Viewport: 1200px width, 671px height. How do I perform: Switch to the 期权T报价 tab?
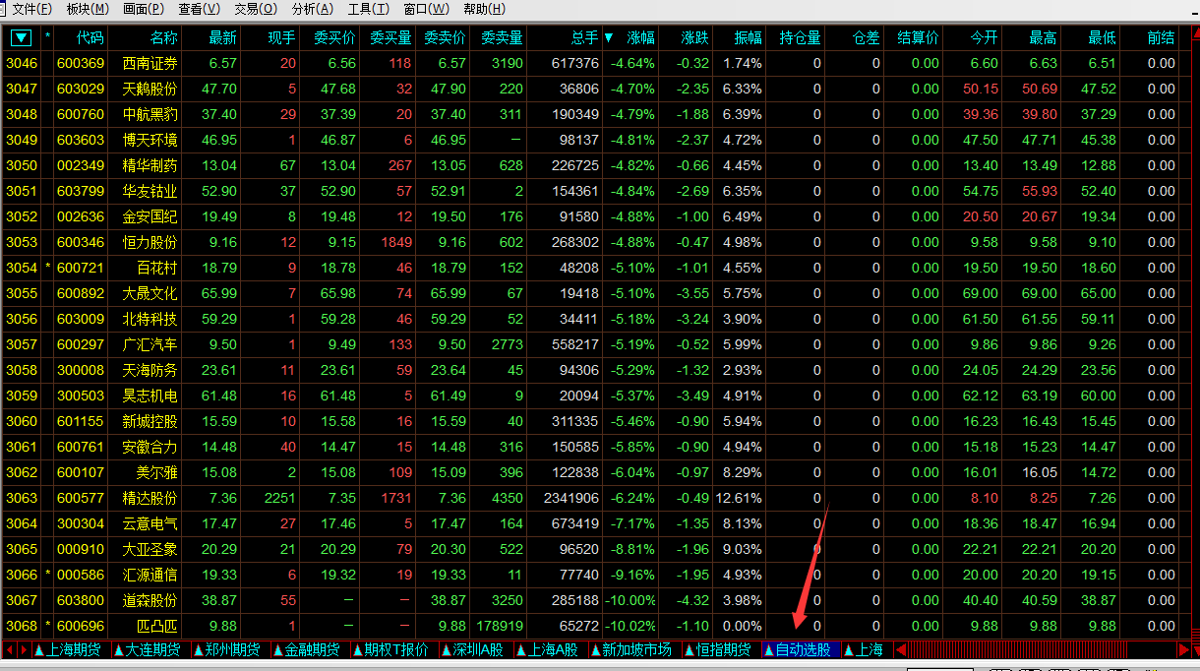[392, 649]
